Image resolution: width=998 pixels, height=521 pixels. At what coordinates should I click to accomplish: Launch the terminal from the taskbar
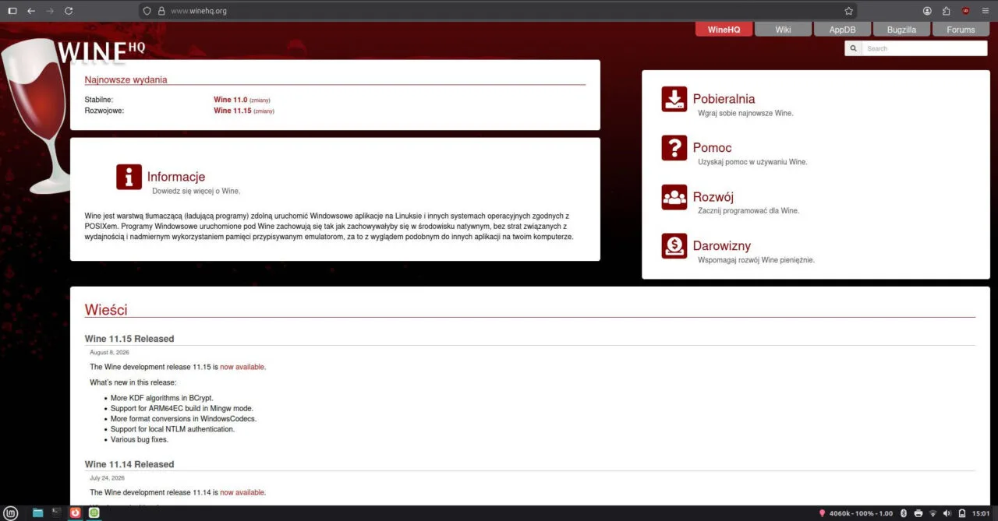point(56,513)
